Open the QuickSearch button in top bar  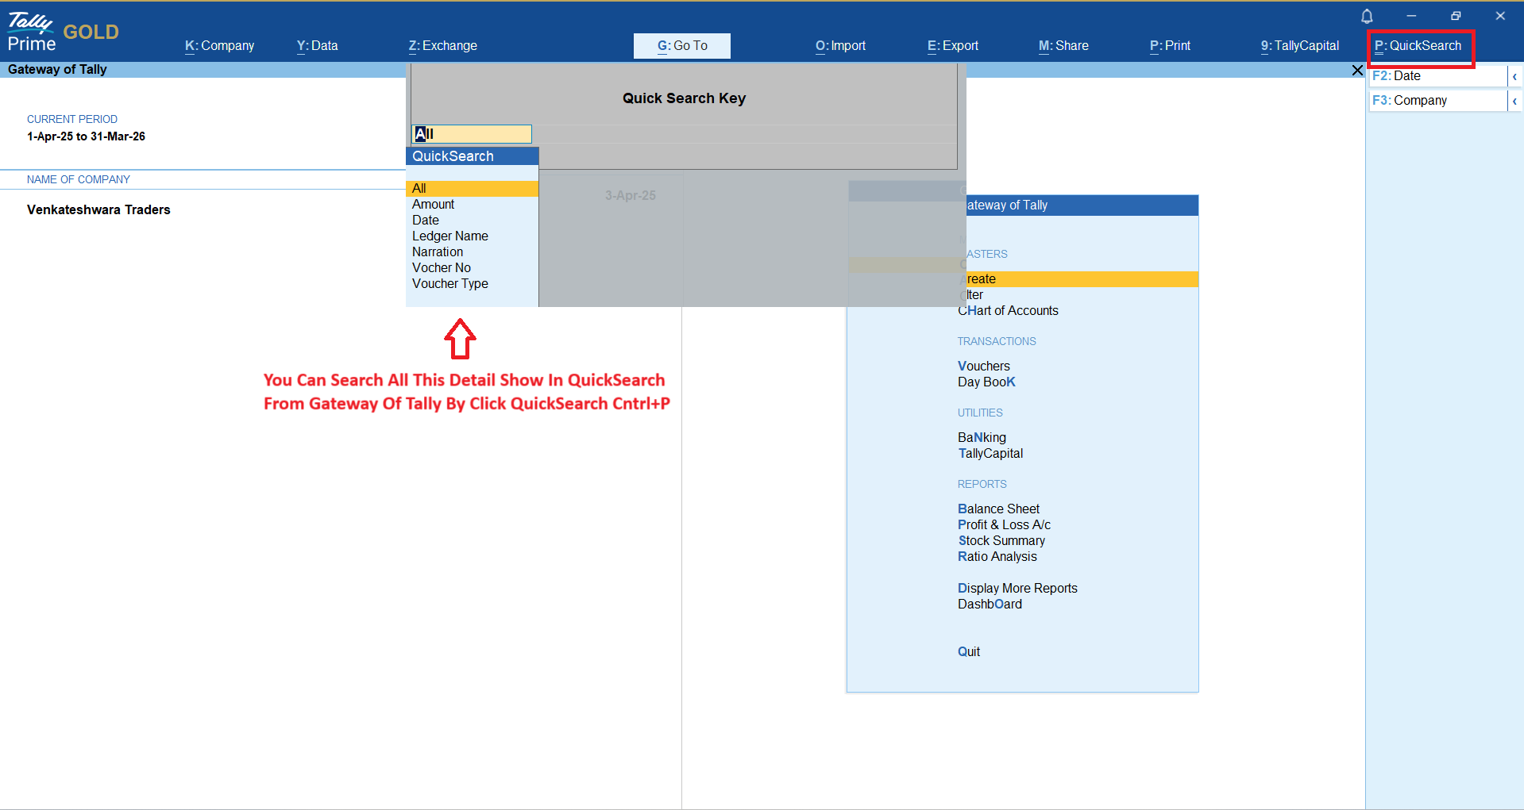(1418, 46)
